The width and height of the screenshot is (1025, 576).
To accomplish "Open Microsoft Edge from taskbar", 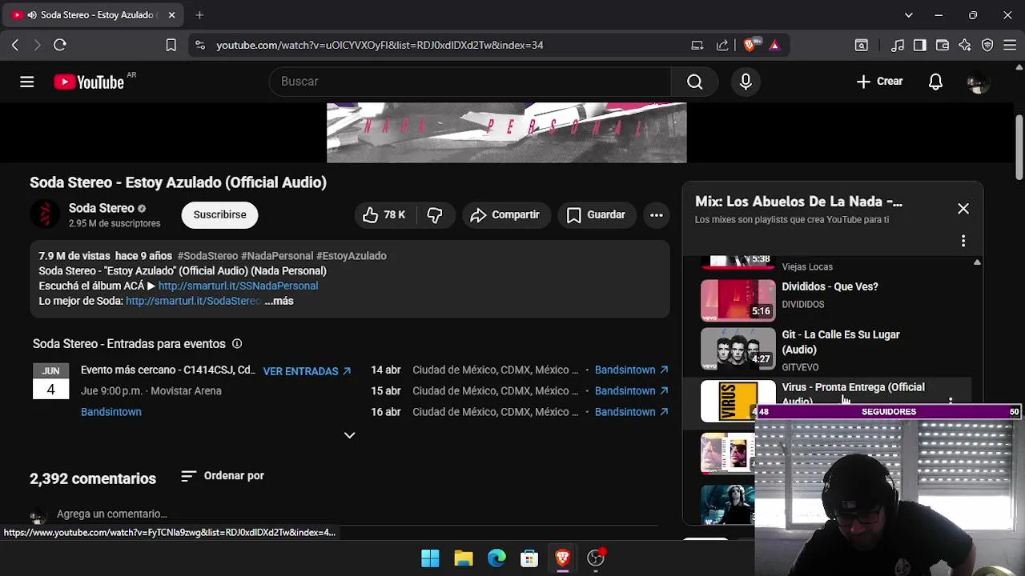I will point(496,558).
